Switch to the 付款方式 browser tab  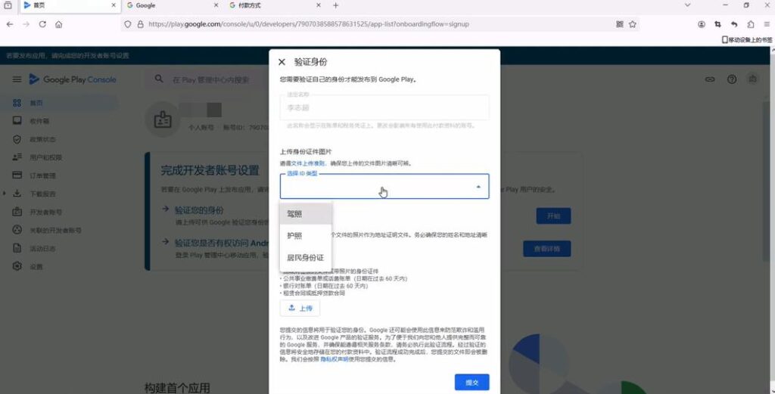(248, 5)
